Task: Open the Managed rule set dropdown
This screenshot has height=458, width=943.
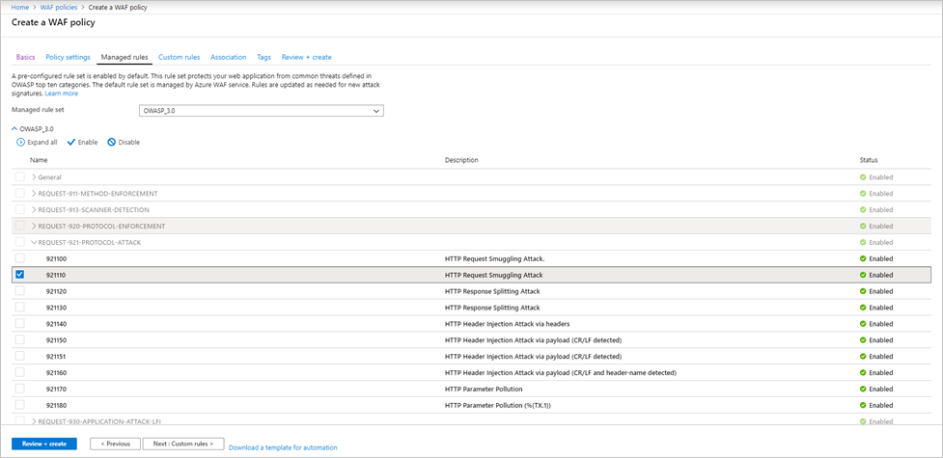Action: (262, 111)
